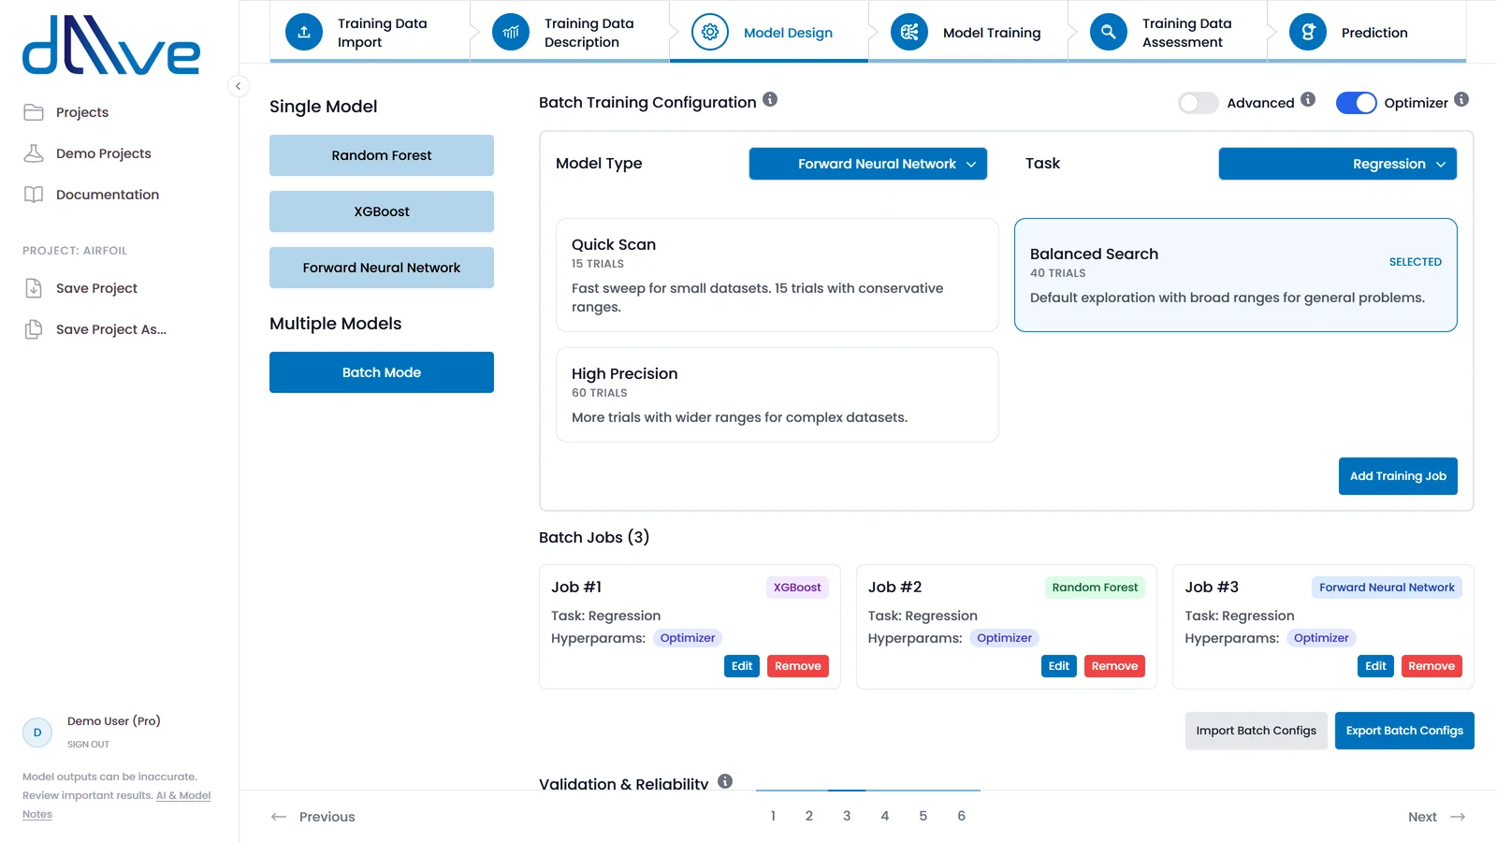Click the Save Project As copy icon
Image resolution: width=1497 pixels, height=842 pixels.
pos(34,329)
